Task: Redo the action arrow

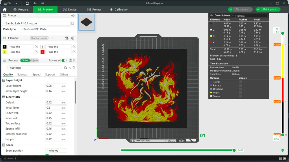Action: pyautogui.click(x=42, y=3)
